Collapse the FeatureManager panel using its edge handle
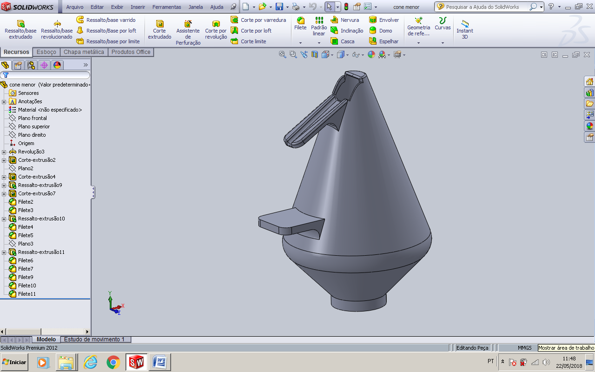 (x=93, y=192)
